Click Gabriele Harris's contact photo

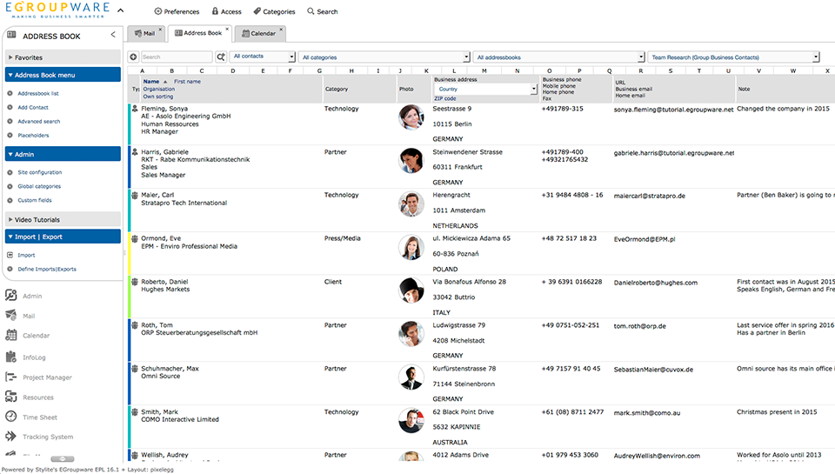[411, 160]
